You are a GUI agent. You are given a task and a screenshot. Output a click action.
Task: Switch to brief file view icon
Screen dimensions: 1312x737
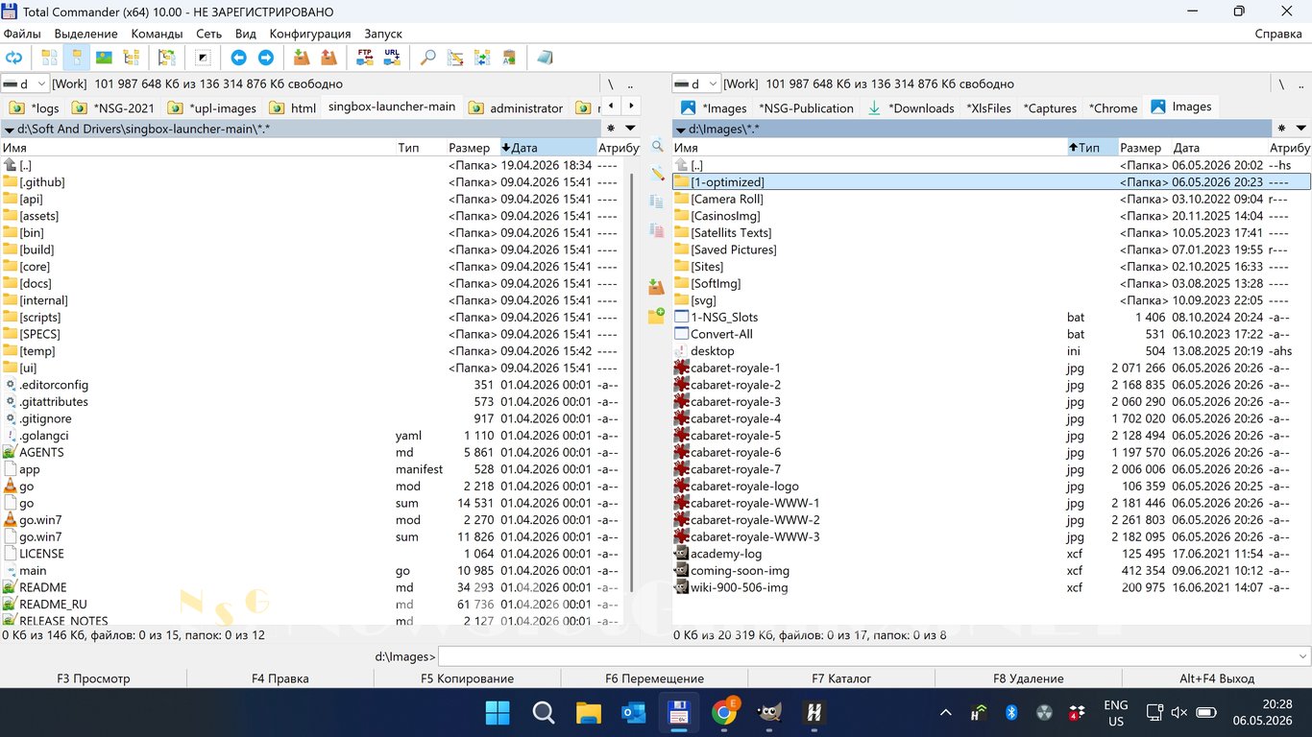click(x=49, y=58)
